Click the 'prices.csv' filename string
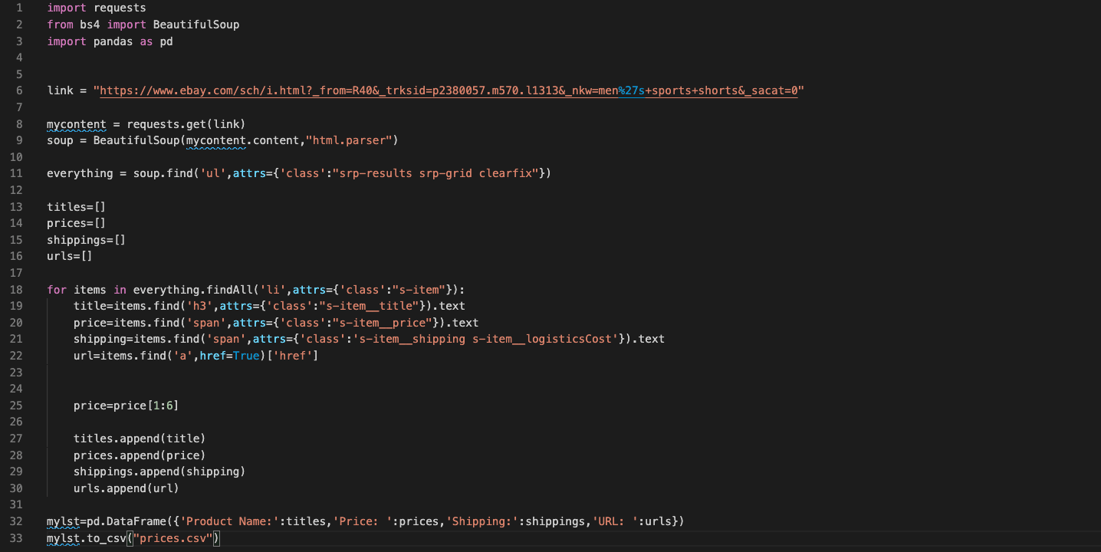Screen dimensions: 1101x552 (x=172, y=537)
